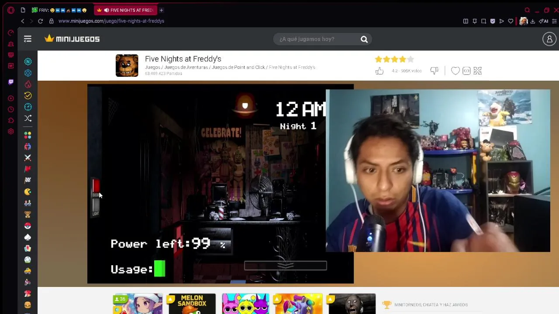Open the Opera AI assistant button
The height and width of the screenshot is (314, 559).
coord(544,21)
